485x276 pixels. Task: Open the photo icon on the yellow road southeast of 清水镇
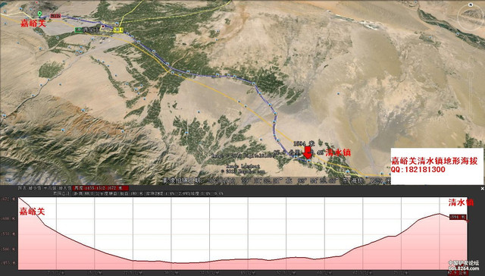[x=348, y=171]
